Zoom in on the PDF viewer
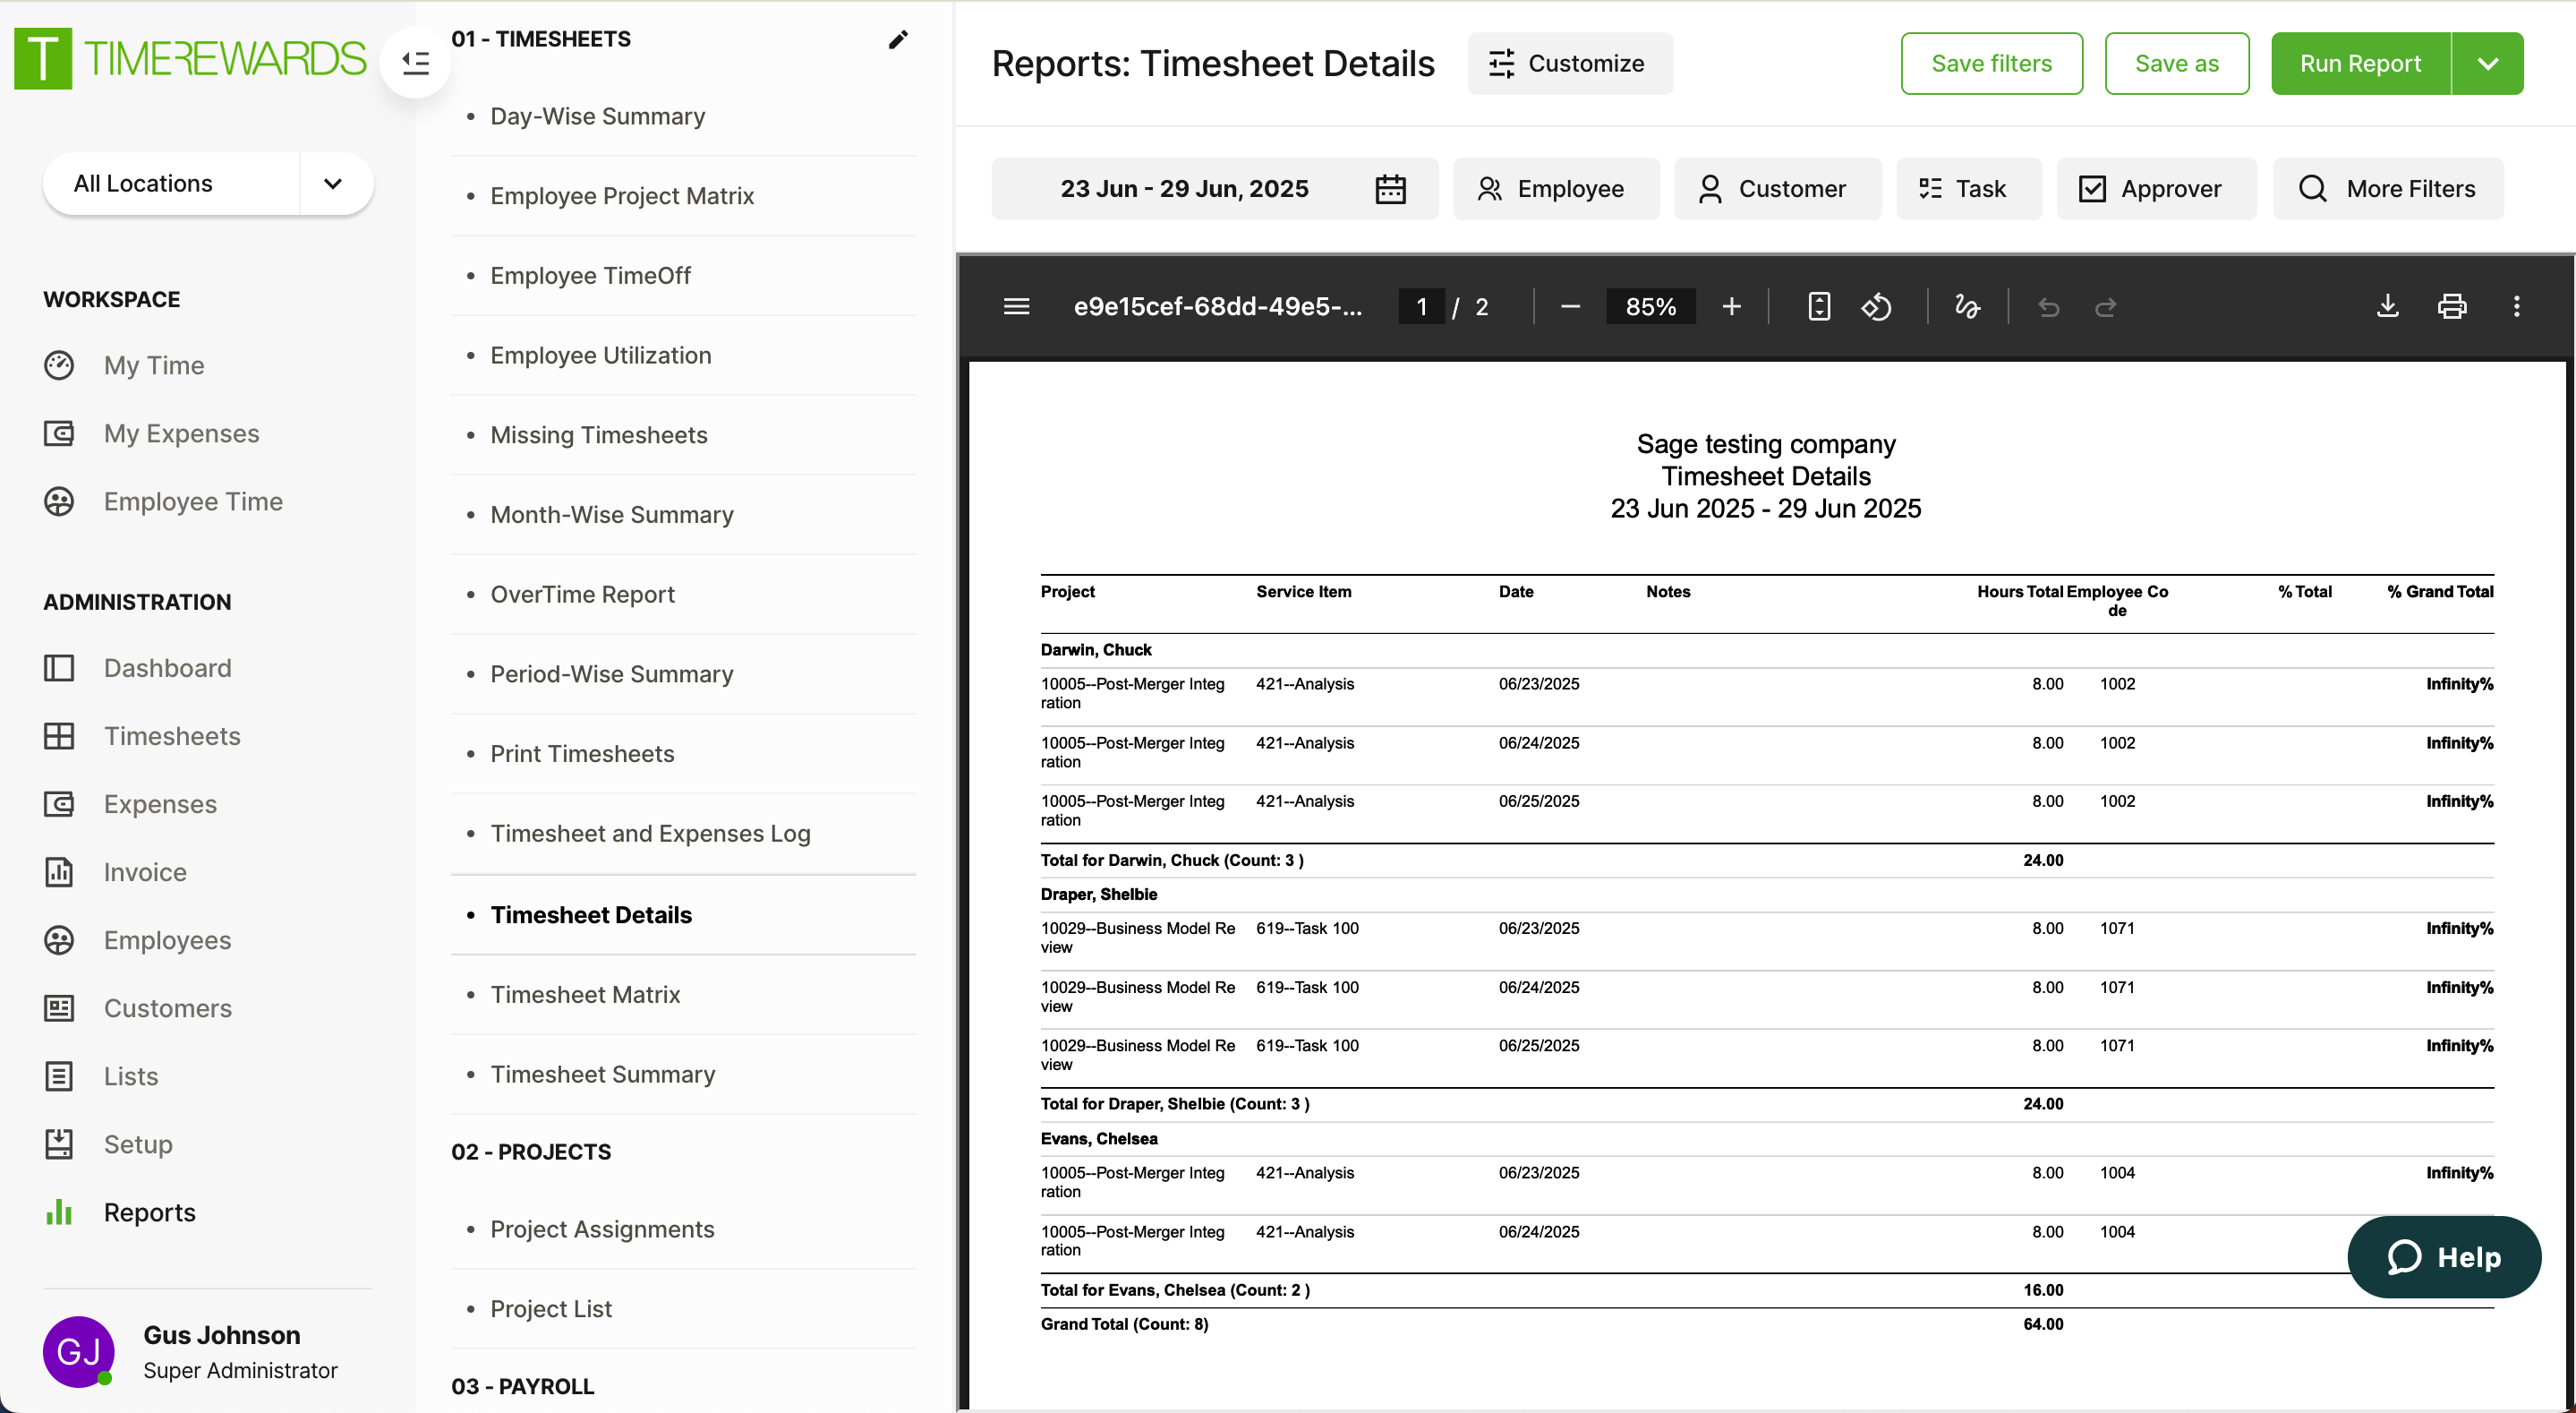 point(1731,306)
